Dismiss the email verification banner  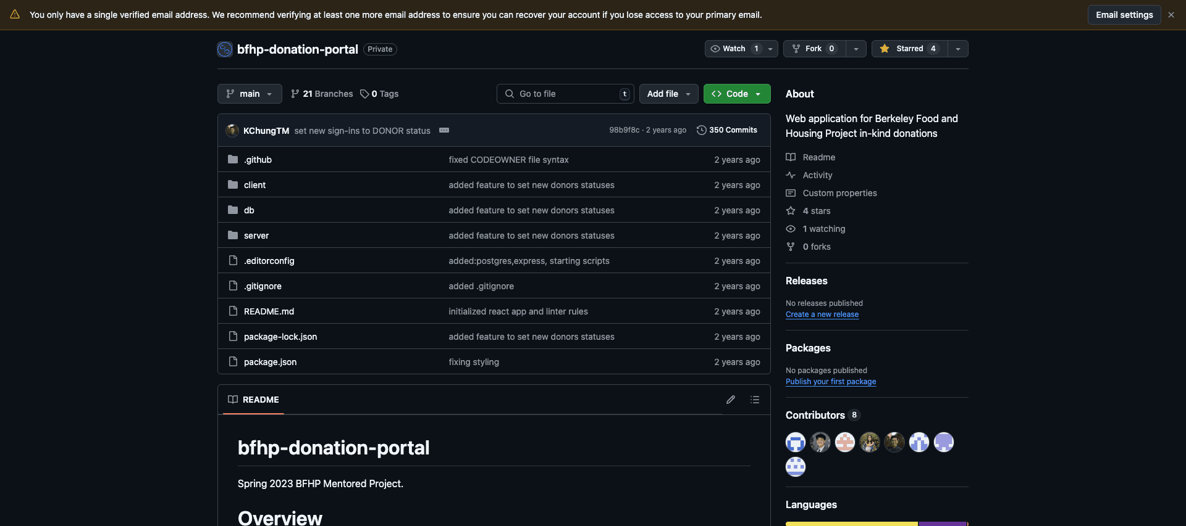click(1171, 15)
